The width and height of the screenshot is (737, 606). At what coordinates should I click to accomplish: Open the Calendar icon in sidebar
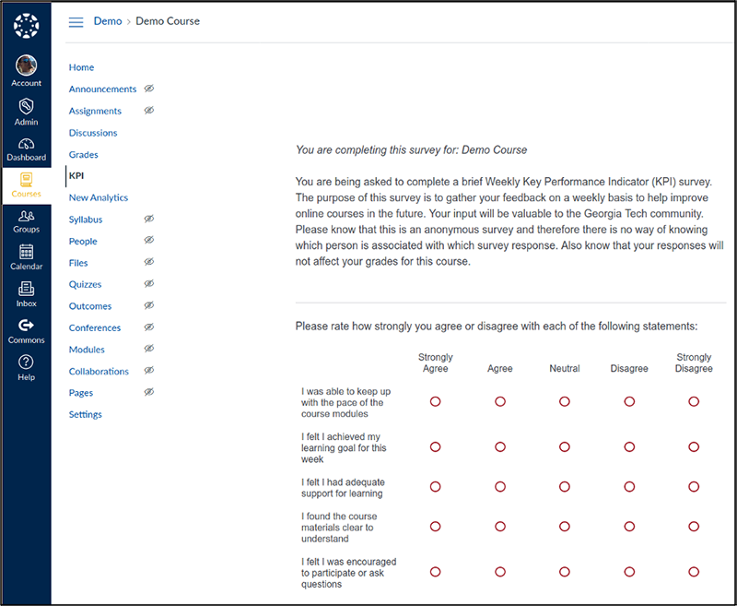pyautogui.click(x=26, y=253)
